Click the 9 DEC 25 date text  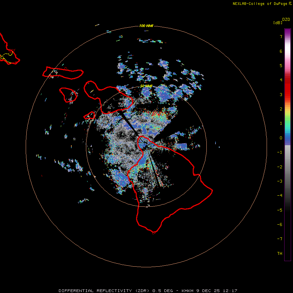[208, 291]
